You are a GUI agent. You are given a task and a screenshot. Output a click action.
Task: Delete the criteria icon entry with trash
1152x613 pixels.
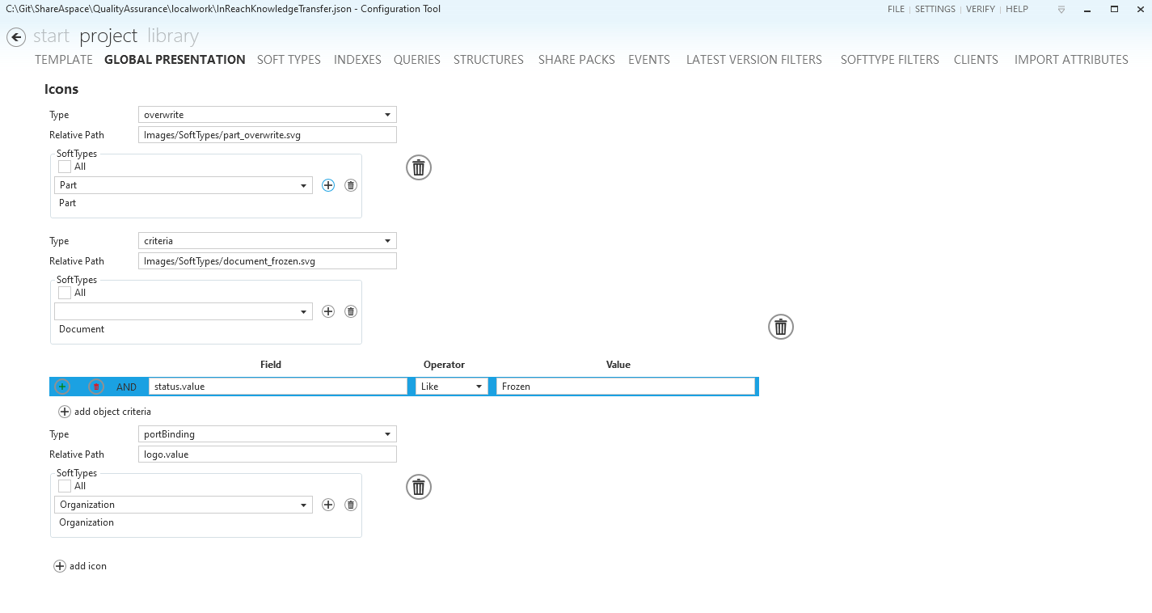[780, 327]
